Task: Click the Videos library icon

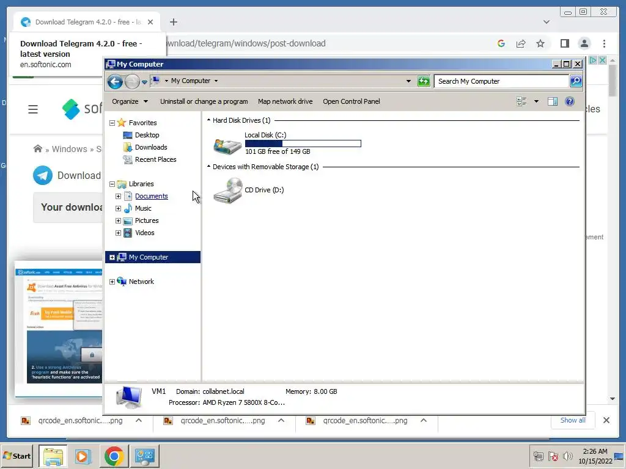Action: [128, 233]
